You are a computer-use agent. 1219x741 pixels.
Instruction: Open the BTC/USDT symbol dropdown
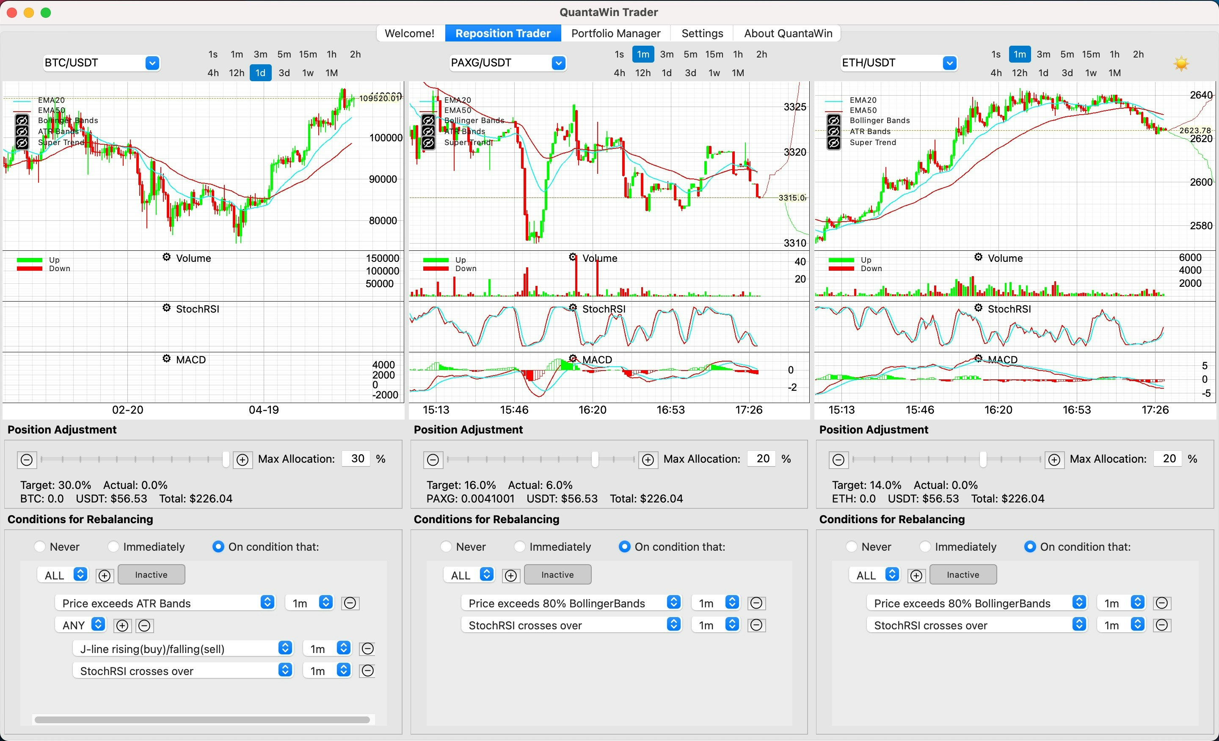pos(152,63)
